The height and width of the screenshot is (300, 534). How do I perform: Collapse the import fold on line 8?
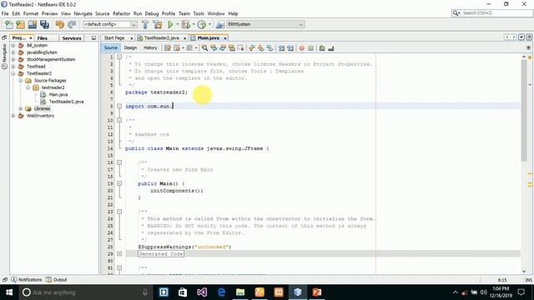point(119,106)
